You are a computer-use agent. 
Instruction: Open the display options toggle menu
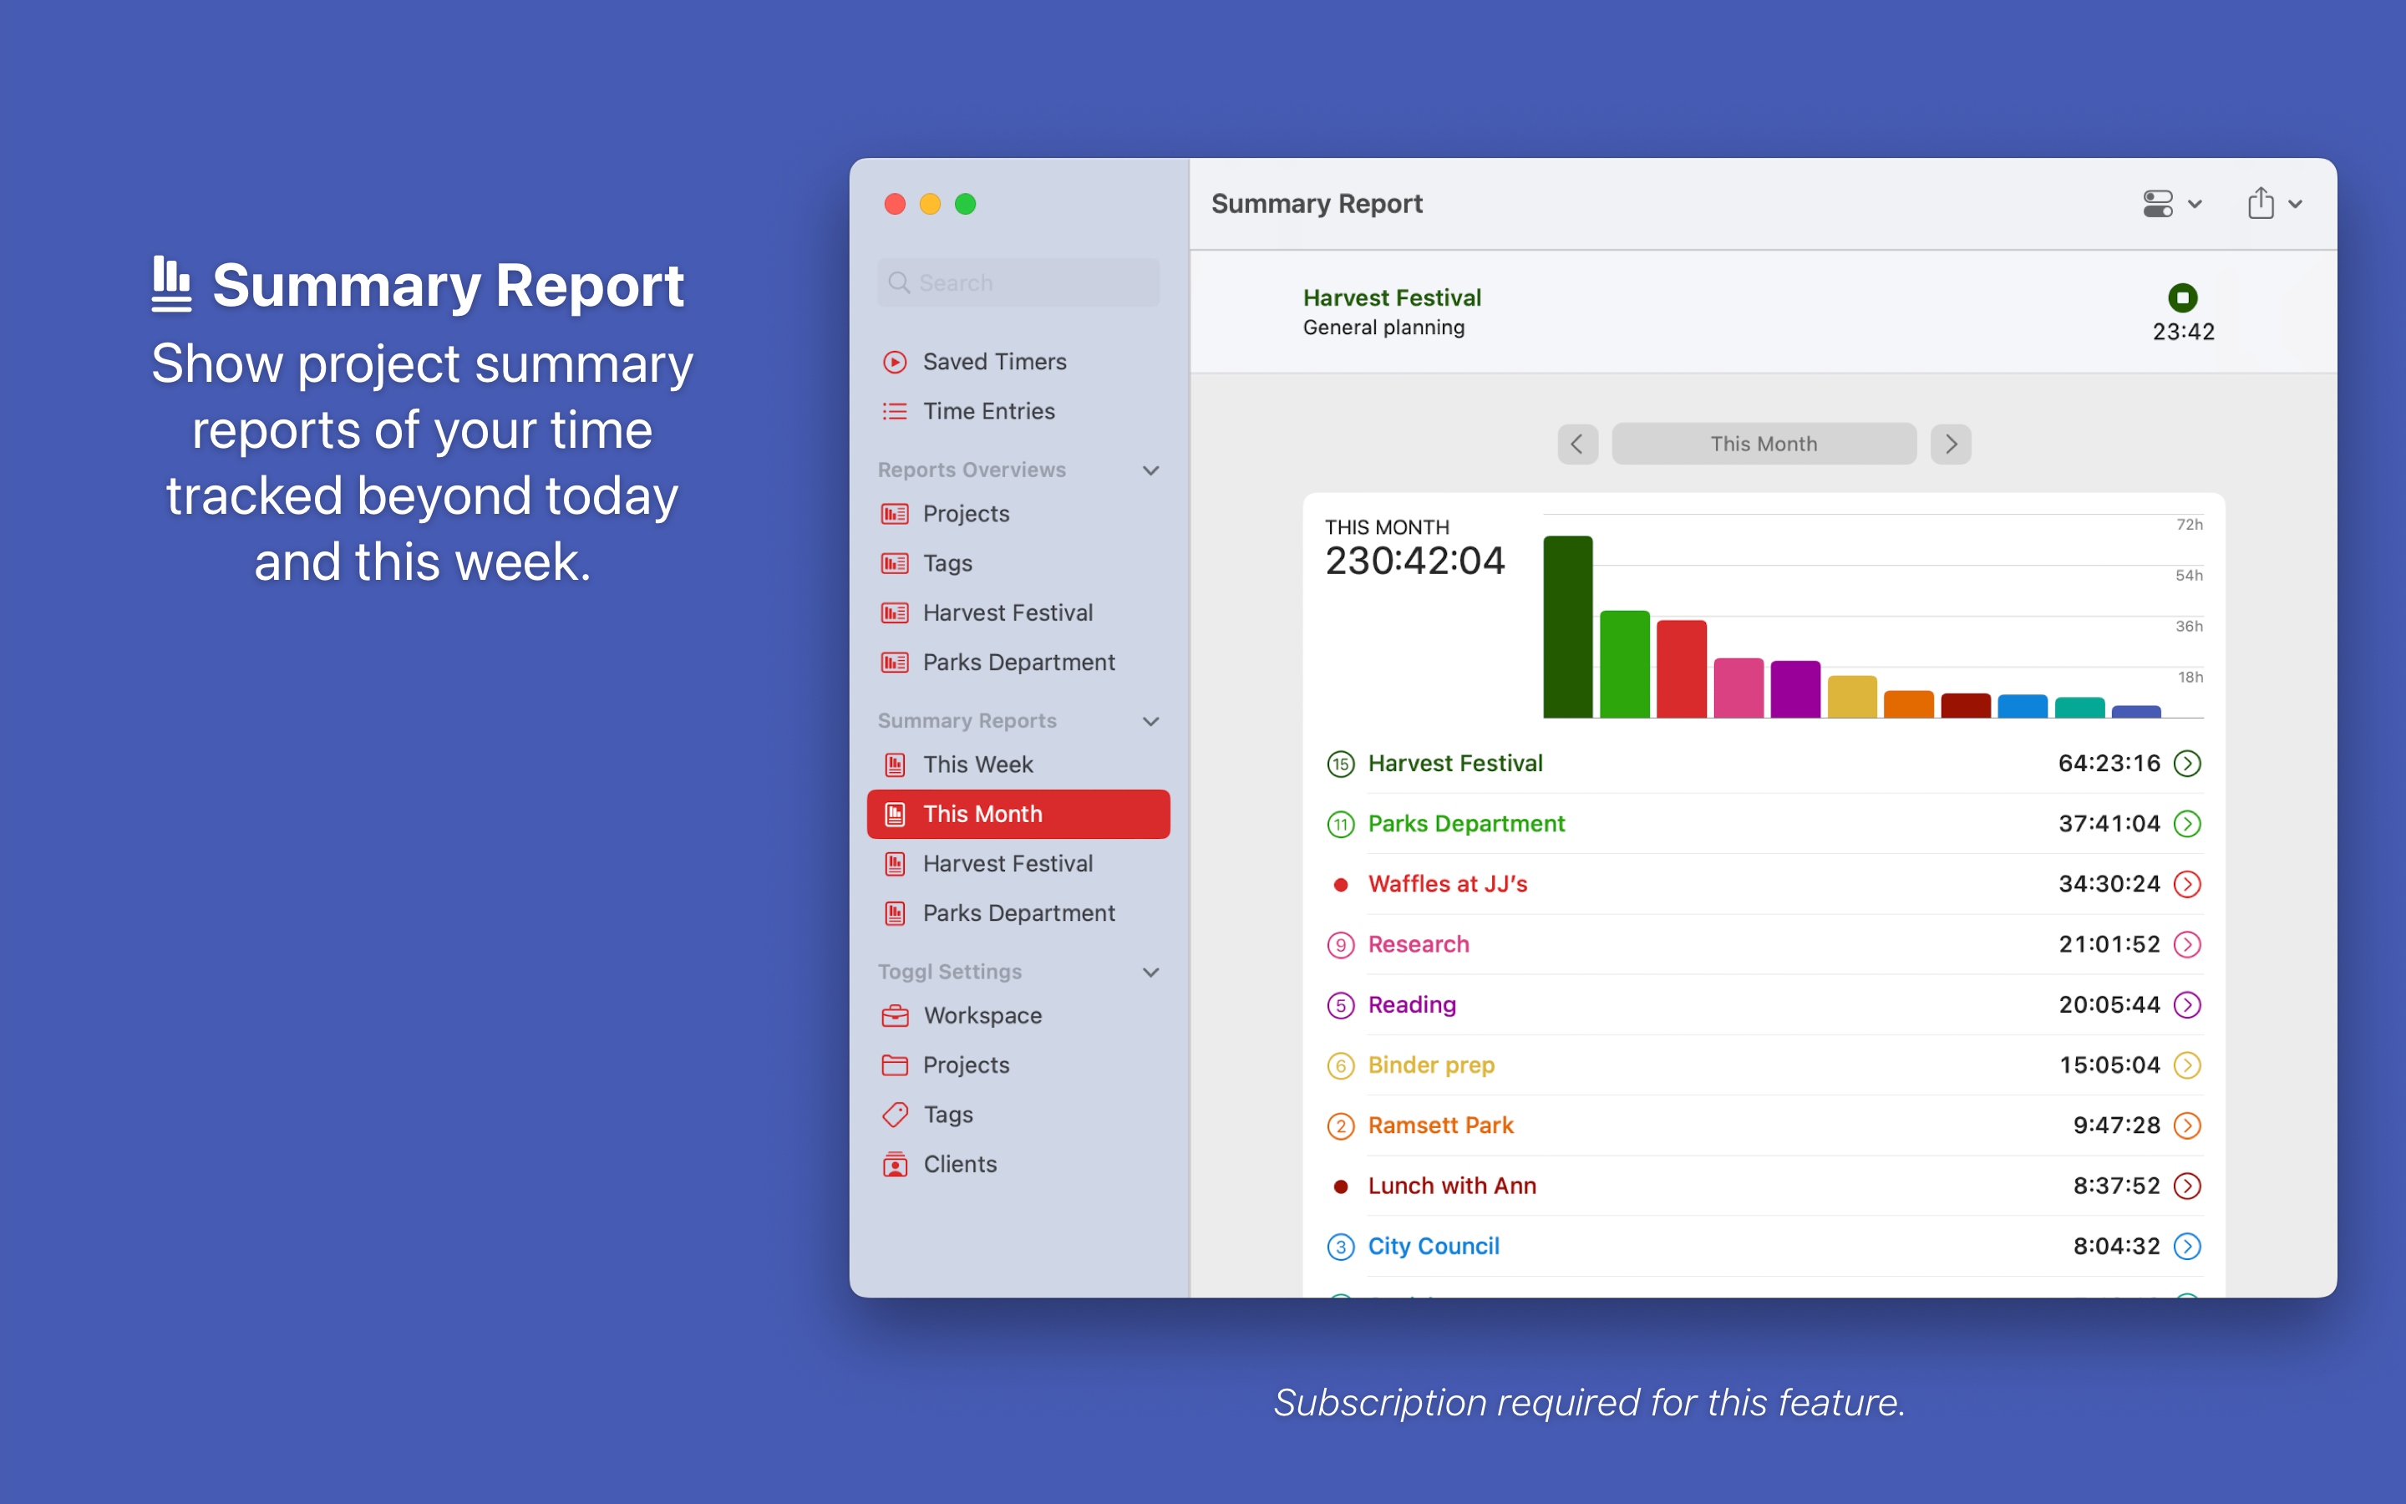[x=2172, y=204]
